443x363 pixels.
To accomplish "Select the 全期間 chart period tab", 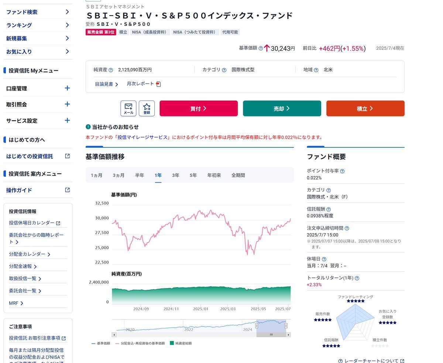I will click(238, 175).
